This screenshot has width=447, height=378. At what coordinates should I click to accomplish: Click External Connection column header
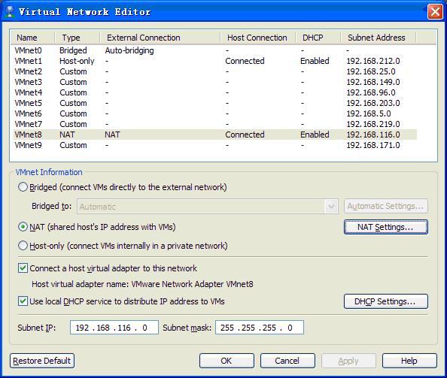pos(160,38)
